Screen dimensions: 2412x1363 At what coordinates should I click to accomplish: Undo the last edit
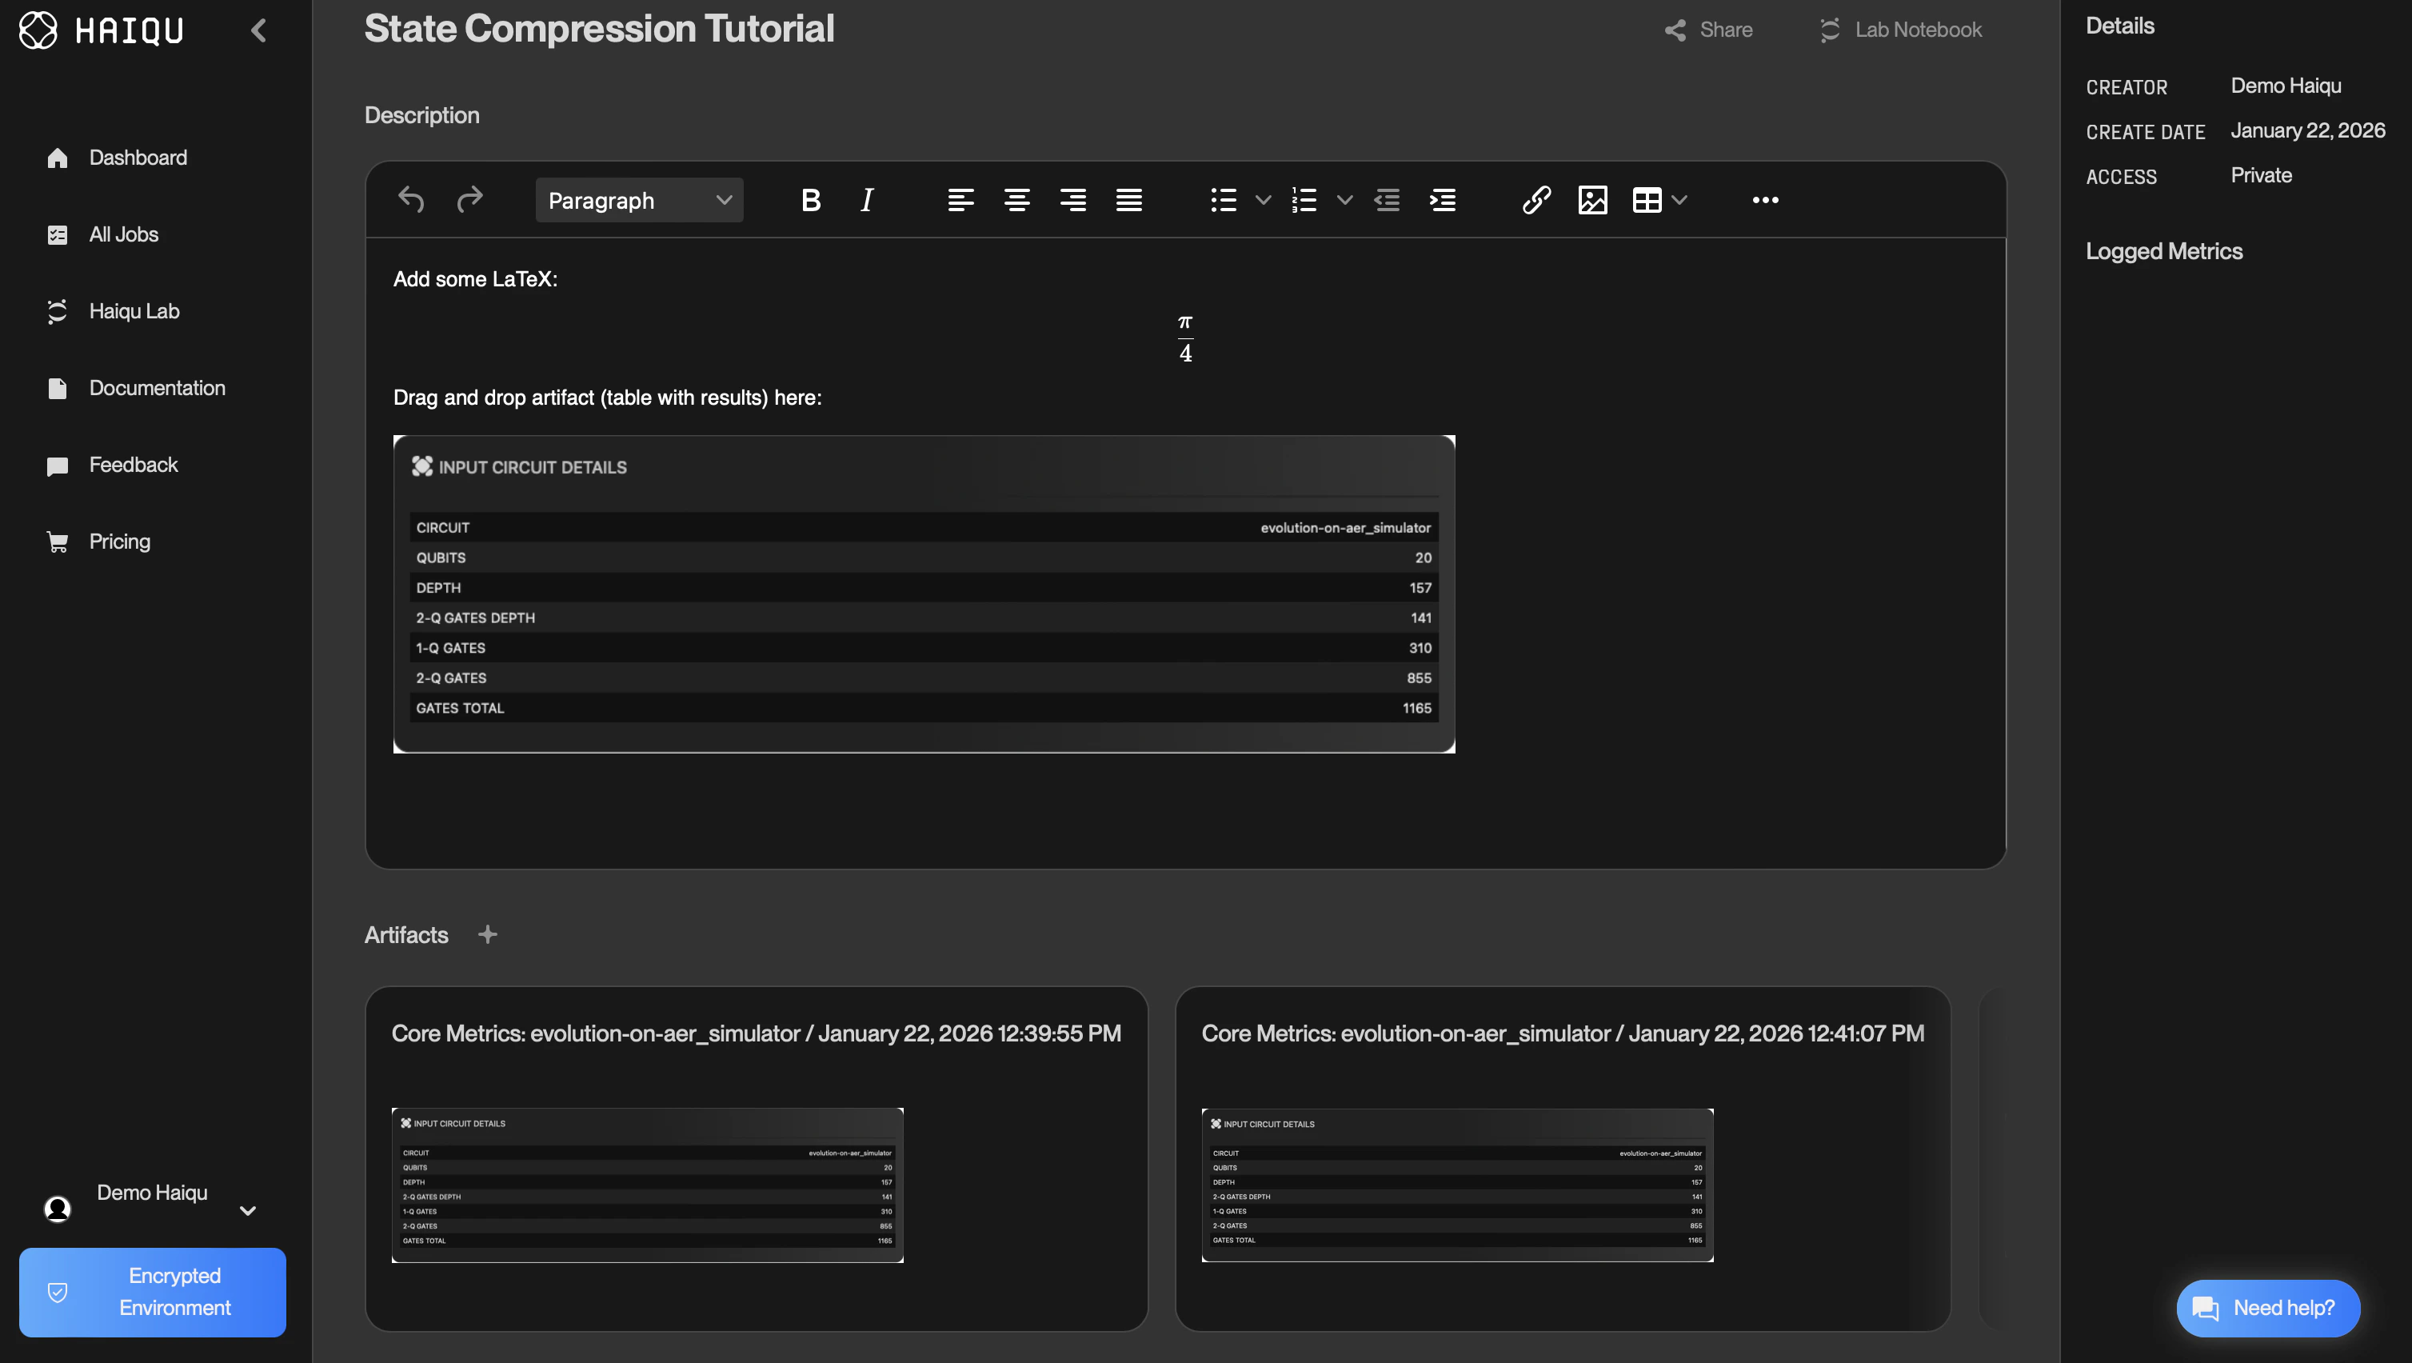click(x=410, y=199)
